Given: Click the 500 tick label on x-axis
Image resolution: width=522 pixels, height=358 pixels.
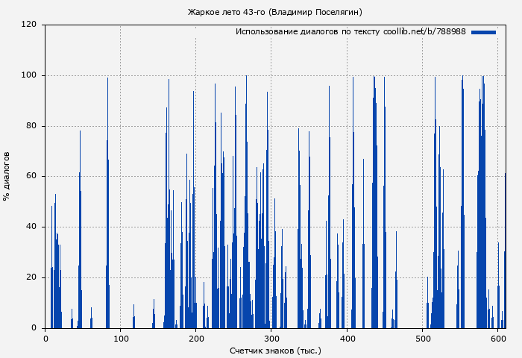Looking at the screenshot, I should click(x=423, y=339).
